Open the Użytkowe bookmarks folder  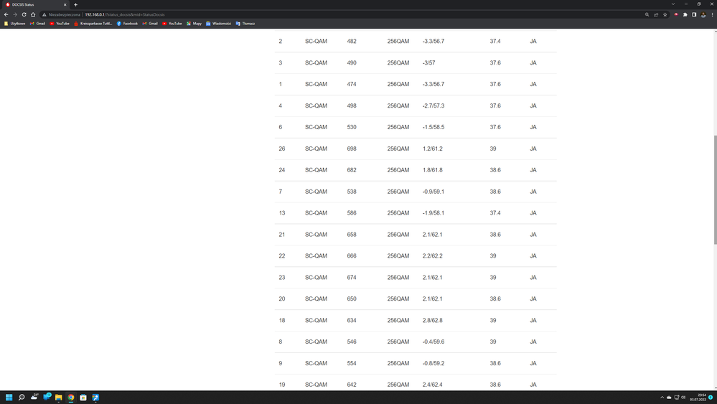tap(14, 23)
